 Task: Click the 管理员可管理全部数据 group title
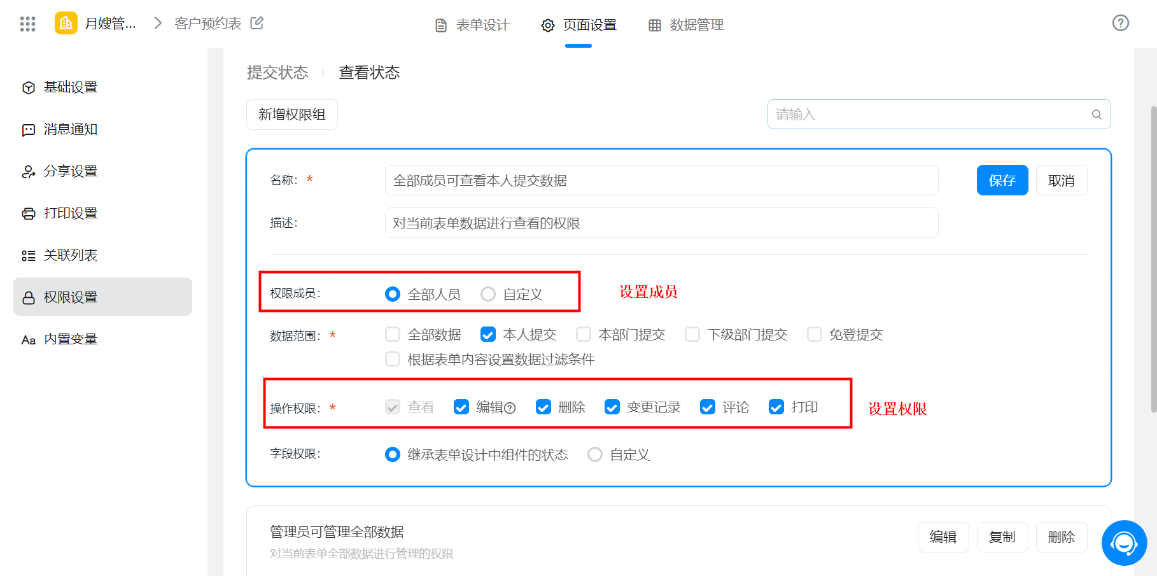point(337,532)
